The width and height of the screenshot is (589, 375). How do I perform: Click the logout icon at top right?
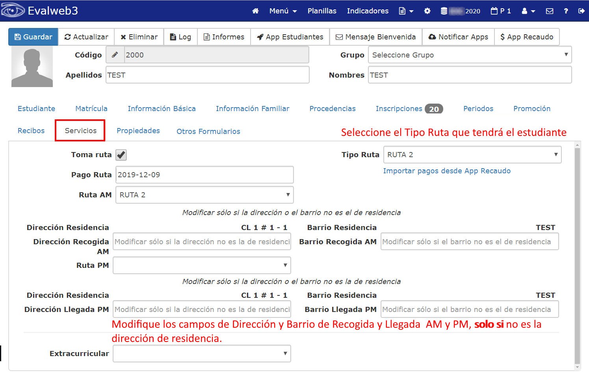pyautogui.click(x=582, y=11)
